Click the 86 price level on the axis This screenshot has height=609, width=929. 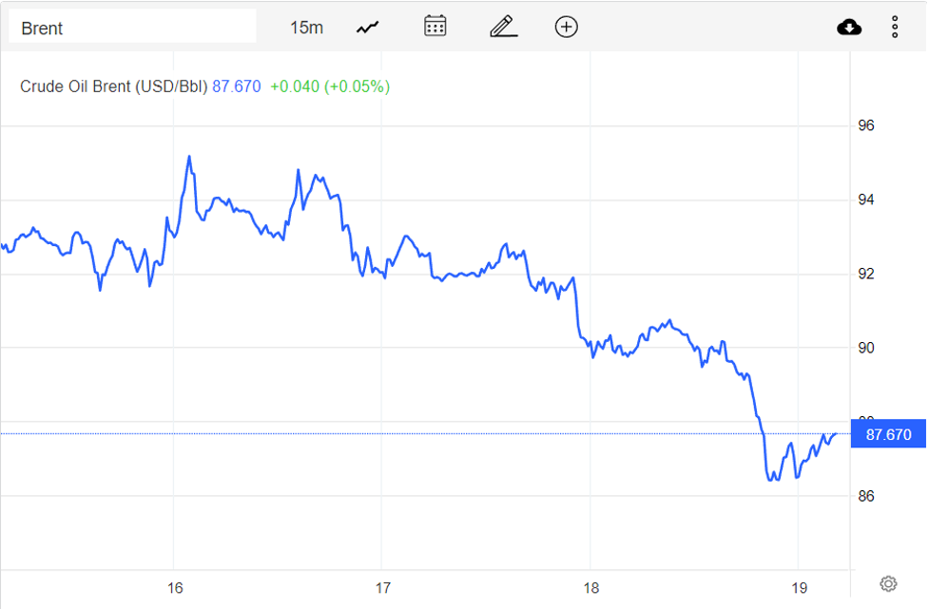(866, 496)
